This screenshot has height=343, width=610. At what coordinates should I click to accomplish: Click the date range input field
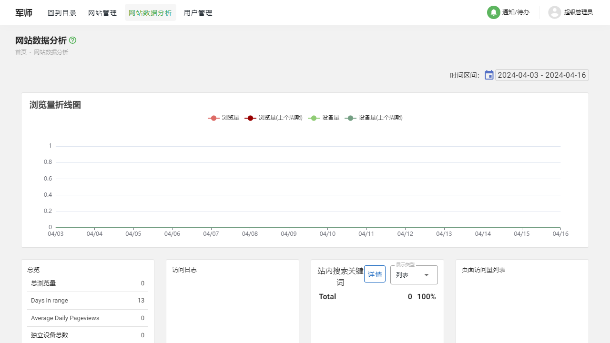(542, 75)
